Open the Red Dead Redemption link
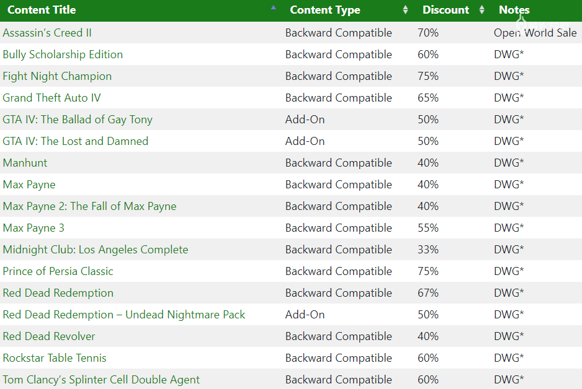The image size is (582, 389). pos(58,293)
